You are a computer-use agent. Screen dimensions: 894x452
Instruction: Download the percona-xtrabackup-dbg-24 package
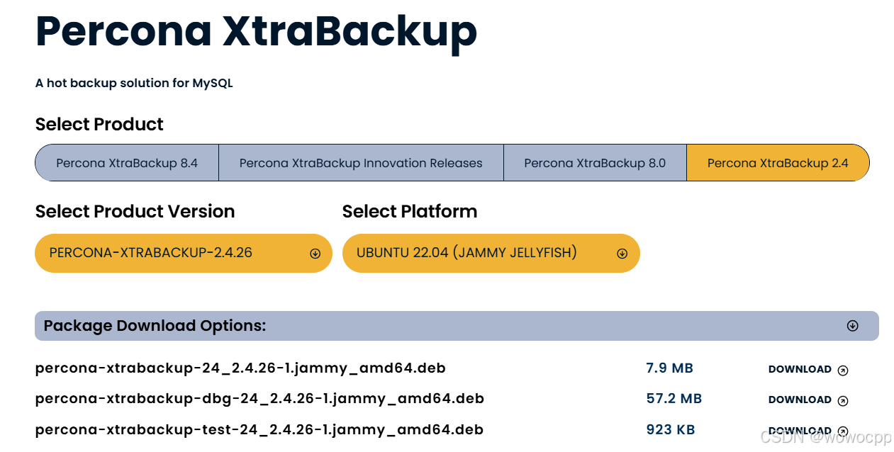[808, 400]
